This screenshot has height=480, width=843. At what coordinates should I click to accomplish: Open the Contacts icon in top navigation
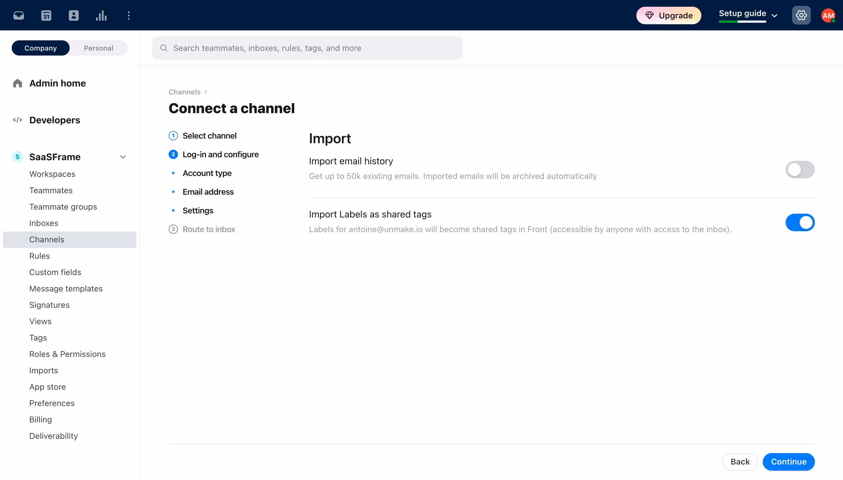pos(73,15)
